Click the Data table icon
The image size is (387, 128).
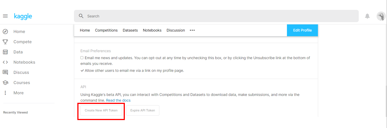(x=5, y=52)
